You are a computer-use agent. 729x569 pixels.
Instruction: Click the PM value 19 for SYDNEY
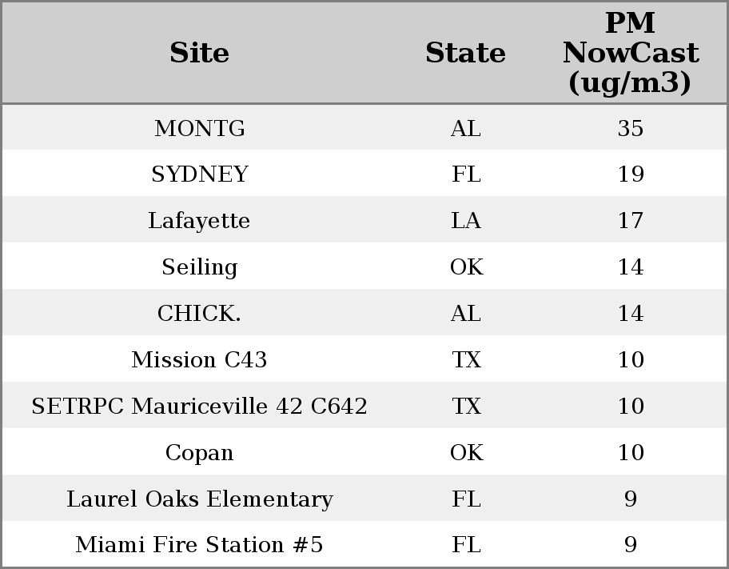click(630, 174)
